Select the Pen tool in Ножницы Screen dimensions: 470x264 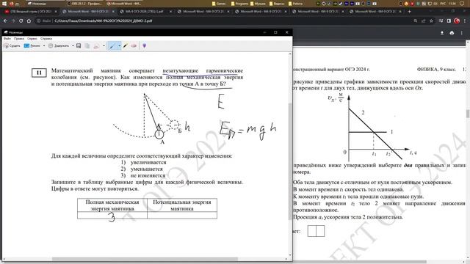(112, 45)
